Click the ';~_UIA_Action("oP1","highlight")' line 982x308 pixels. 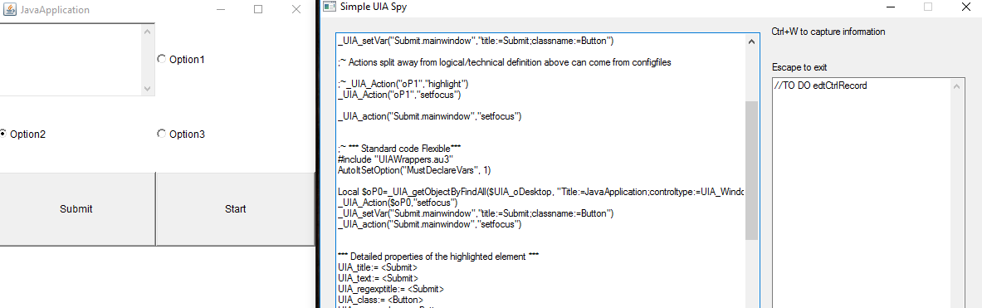403,83
